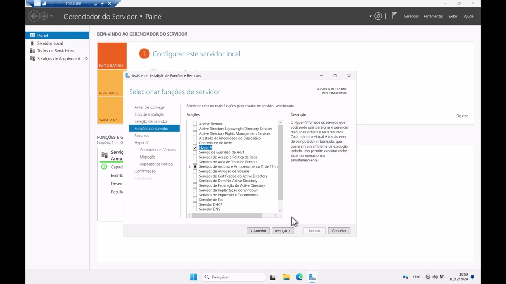This screenshot has height=284, width=506.
Task: Refresh the Server Manager dashboard
Action: pyautogui.click(x=378, y=16)
